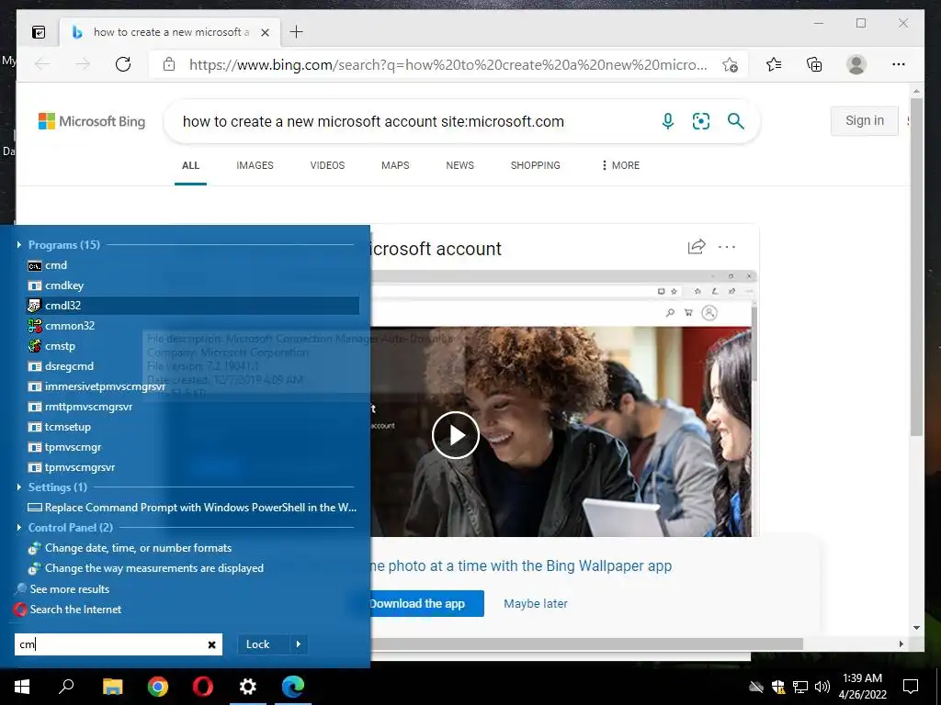Click the Bing Sign in button
The image size is (941, 705).
coord(864,120)
